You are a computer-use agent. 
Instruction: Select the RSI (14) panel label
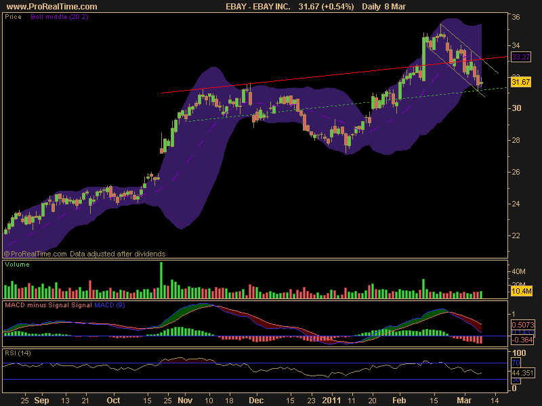[x=18, y=353]
